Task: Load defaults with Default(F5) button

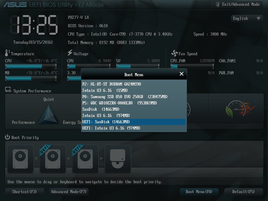Action: 243,192
